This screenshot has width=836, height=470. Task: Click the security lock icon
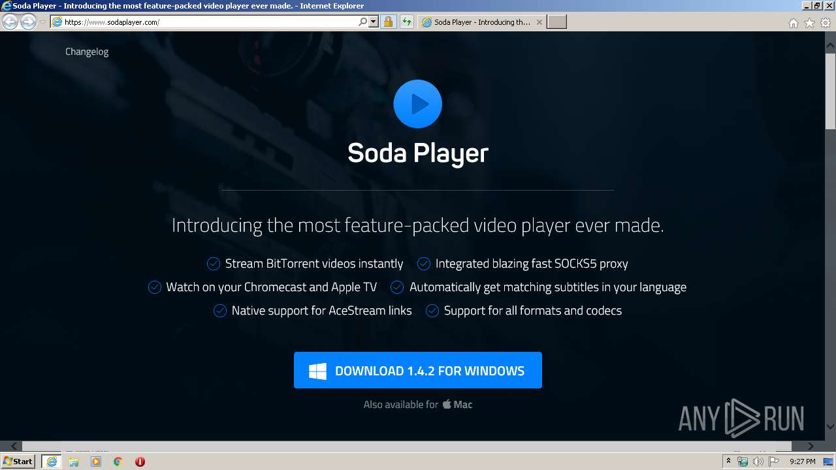[388, 22]
